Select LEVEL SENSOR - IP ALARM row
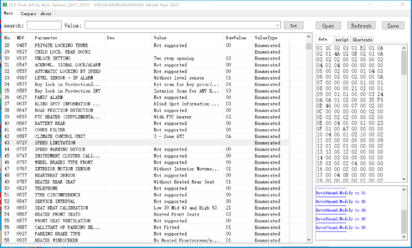 coord(146,78)
